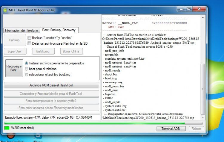Screen dimensions: 224x142
Task: Switch to Informacion del Telefono tab
Action: [x=22, y=30]
